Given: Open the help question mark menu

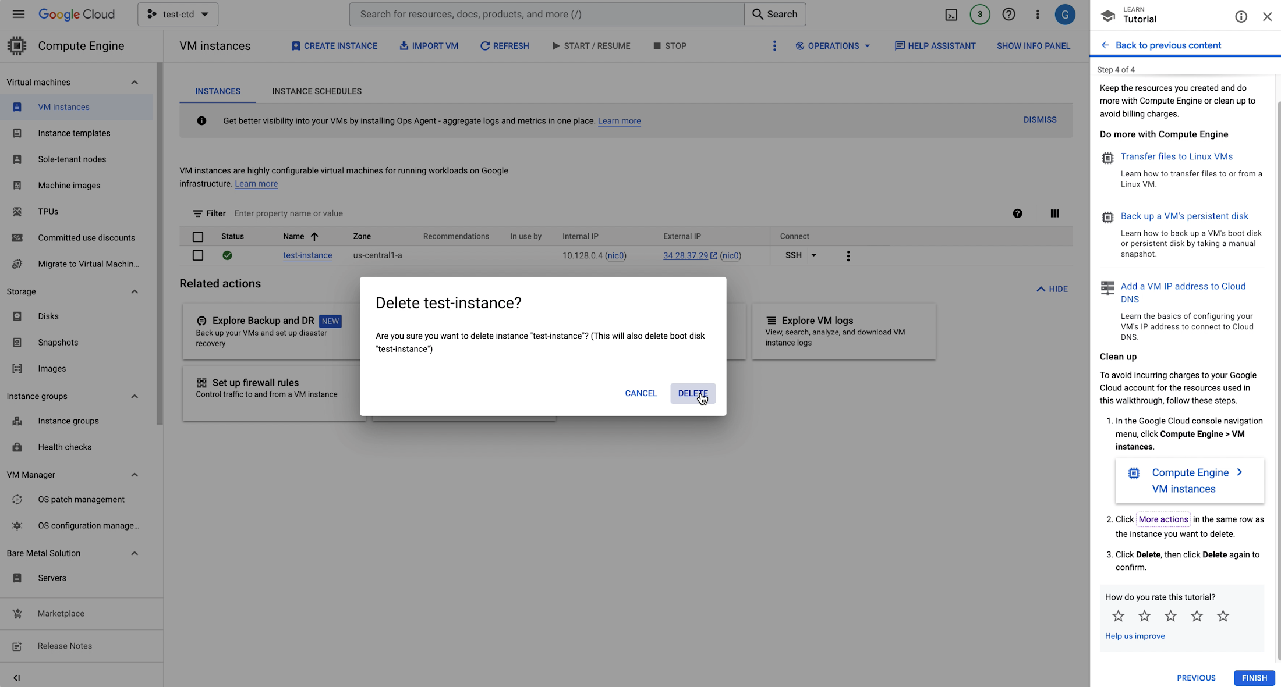Looking at the screenshot, I should 1008,15.
